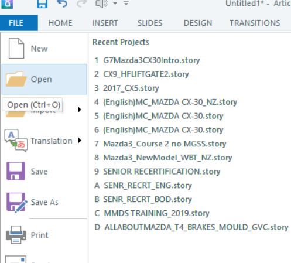Image resolution: width=291 pixels, height=263 pixels.
Task: Click the Translation speech bubbles icon
Action: pyautogui.click(x=16, y=141)
